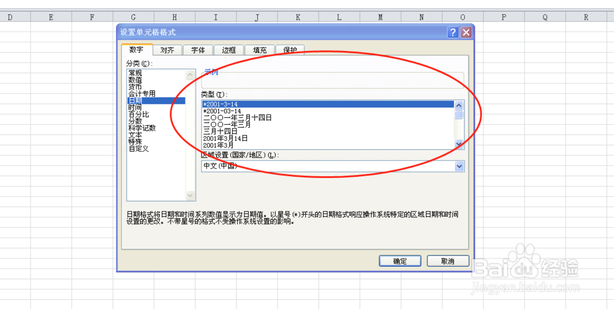This screenshot has height=309, width=614.
Task: Select column P header
Action: [x=504, y=17]
